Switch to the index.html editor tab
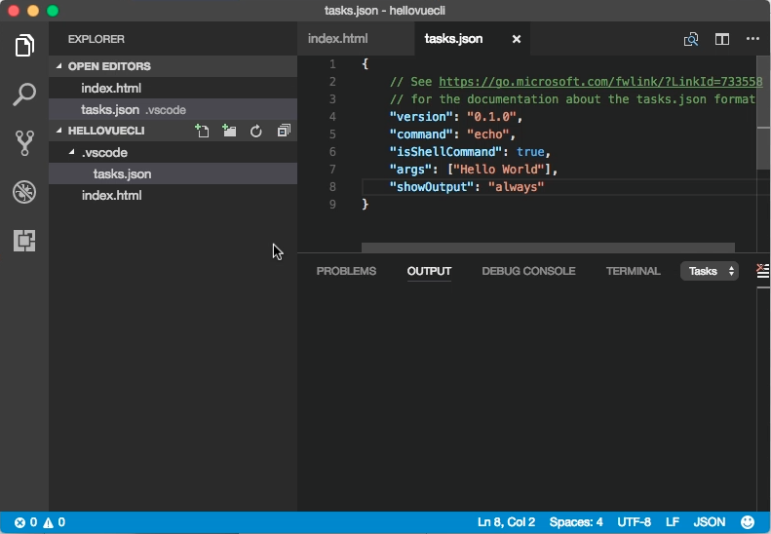The height and width of the screenshot is (534, 771). point(338,39)
